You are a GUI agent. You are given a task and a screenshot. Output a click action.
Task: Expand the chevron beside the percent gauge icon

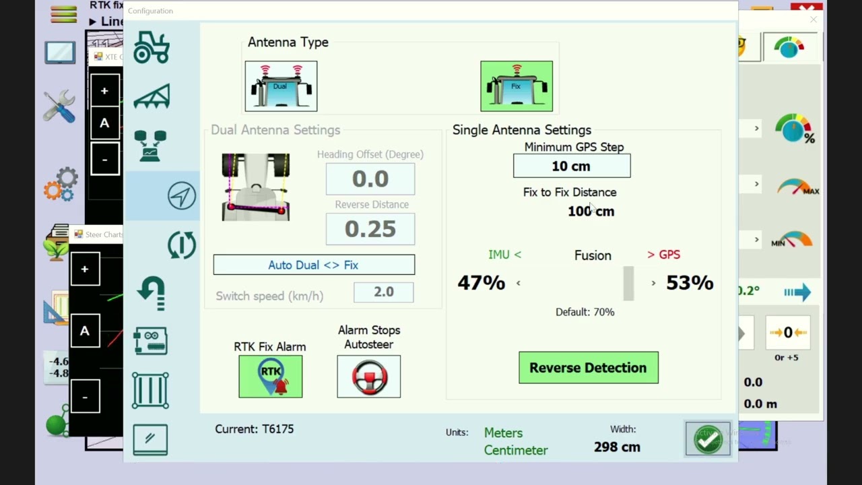pos(756,129)
